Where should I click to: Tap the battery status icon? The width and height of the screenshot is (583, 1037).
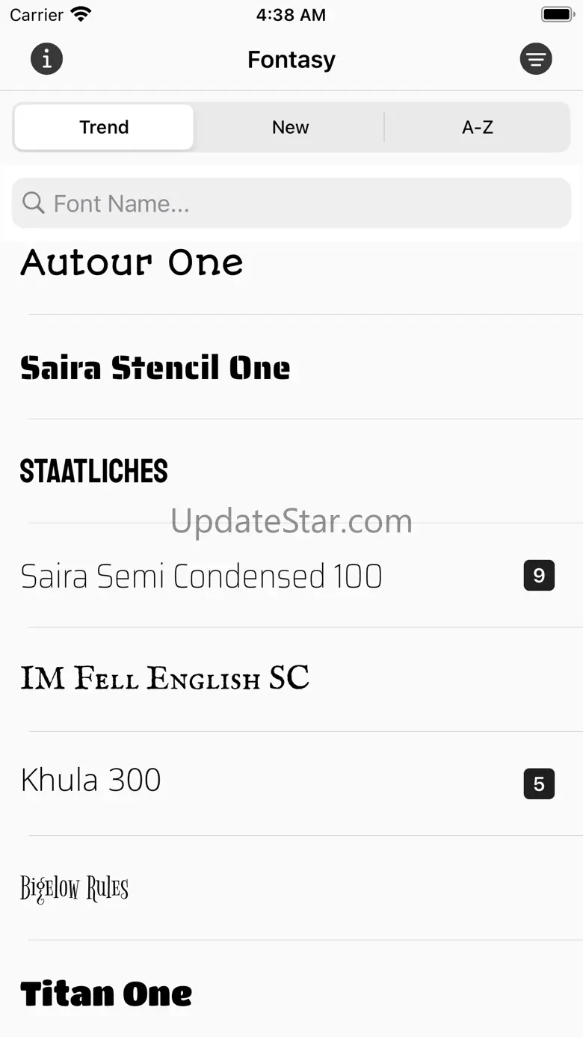pyautogui.click(x=557, y=14)
